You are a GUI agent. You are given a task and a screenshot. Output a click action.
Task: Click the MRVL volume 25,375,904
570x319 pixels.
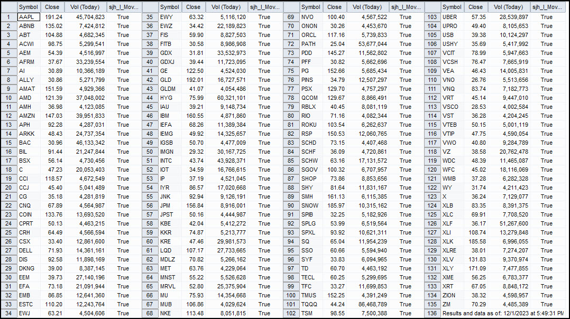click(x=226, y=286)
